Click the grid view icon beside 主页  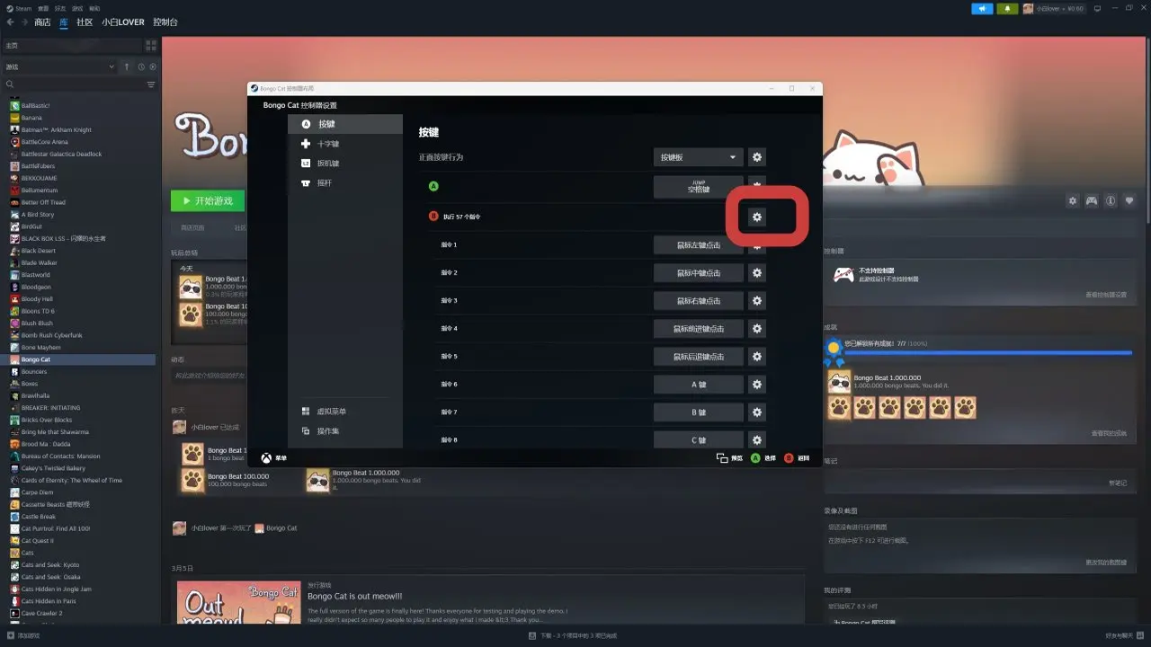pyautogui.click(x=151, y=45)
